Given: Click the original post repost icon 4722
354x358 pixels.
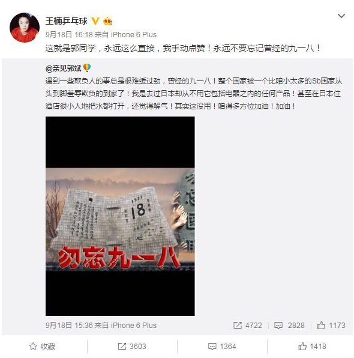Looking at the screenshot, I should coord(238,325).
